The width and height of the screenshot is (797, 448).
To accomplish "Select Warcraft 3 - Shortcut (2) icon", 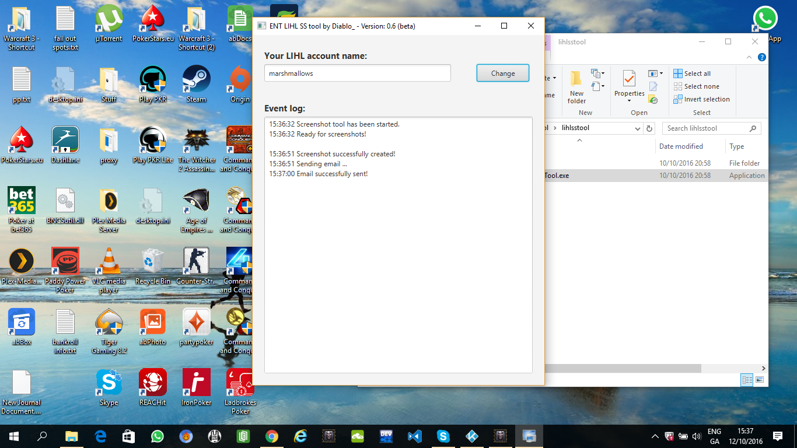I will pyautogui.click(x=196, y=27).
